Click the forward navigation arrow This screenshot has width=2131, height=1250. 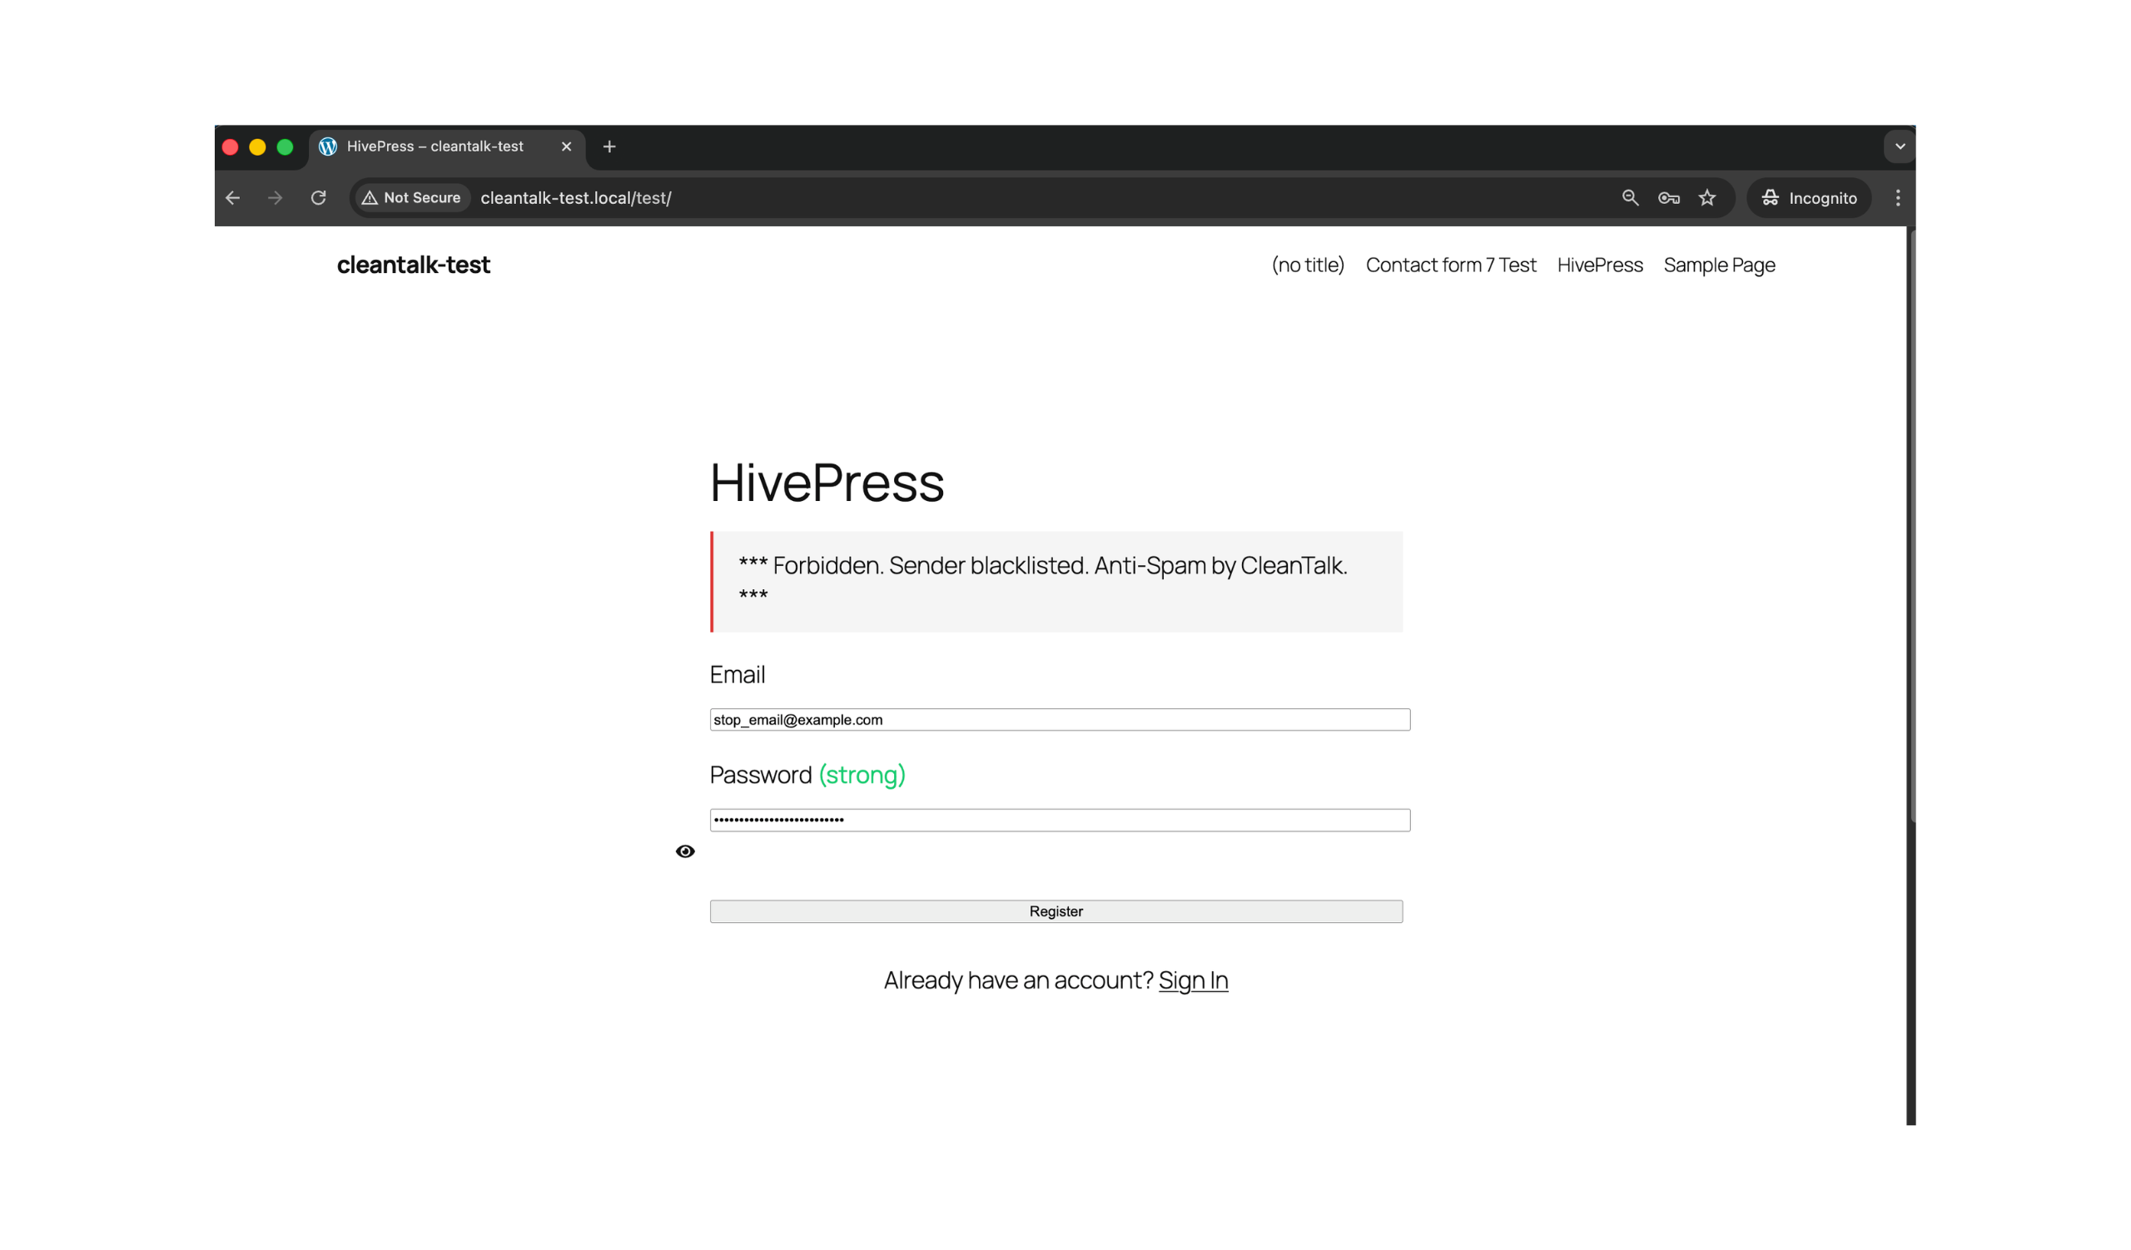coord(275,198)
